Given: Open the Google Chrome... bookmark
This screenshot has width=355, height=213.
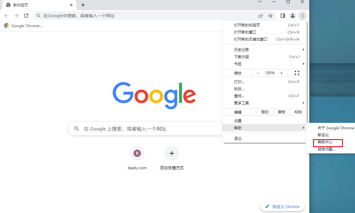Looking at the screenshot, I should 23,26.
